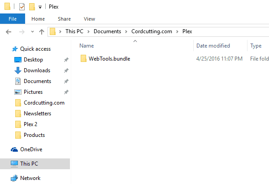Expand the chevron before This PC in address bar
Screen dimensions: 269x184
coord(60,31)
